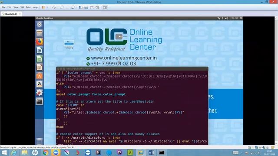
Task: Open Ubuntu Software in the launcher
Action: tap(40, 76)
